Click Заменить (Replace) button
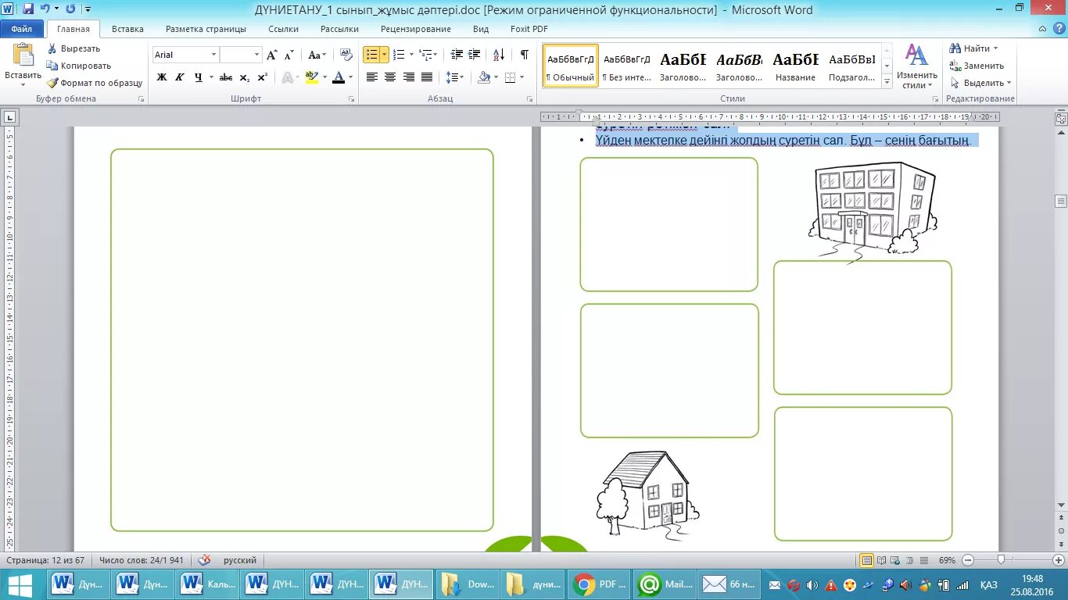 coord(977,66)
